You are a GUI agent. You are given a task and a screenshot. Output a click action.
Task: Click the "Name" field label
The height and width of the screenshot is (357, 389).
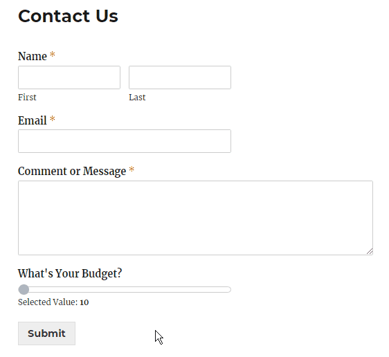[x=33, y=56]
